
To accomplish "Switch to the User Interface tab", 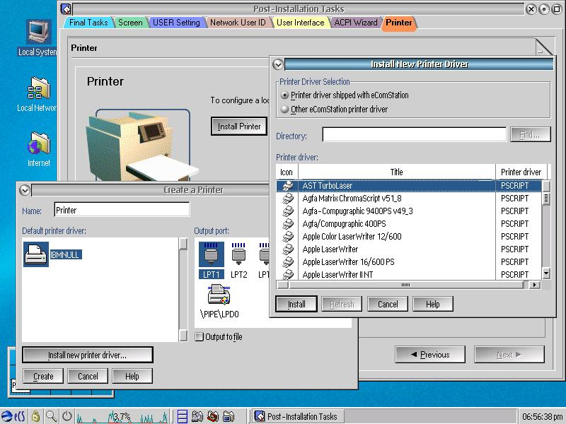I will (300, 23).
